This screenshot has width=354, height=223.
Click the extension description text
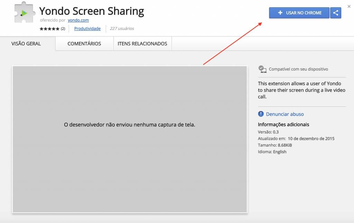[x=301, y=90]
